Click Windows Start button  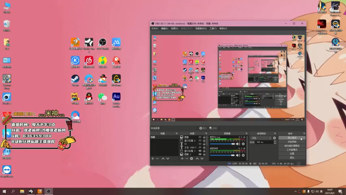(x=4, y=192)
